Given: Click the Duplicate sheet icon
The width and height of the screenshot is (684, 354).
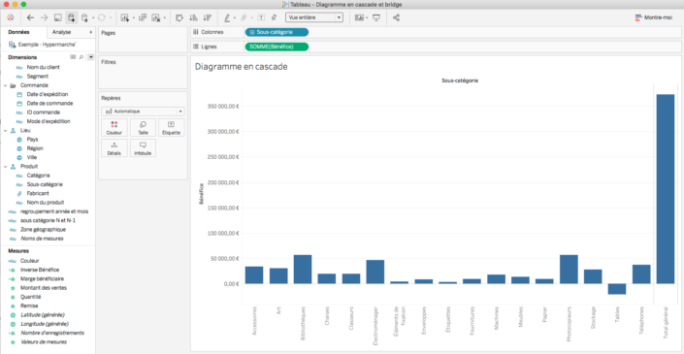Looking at the screenshot, I should [143, 17].
